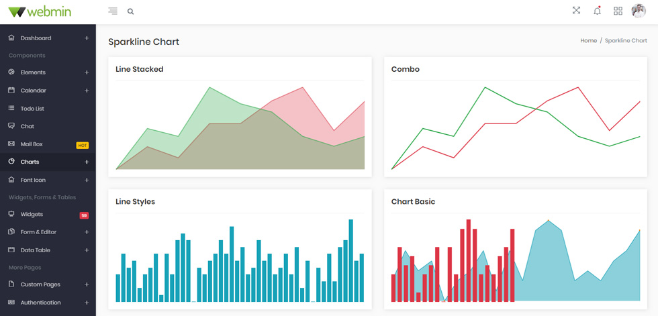The height and width of the screenshot is (316, 658).
Task: Open the Chat menu item
Action: click(48, 126)
